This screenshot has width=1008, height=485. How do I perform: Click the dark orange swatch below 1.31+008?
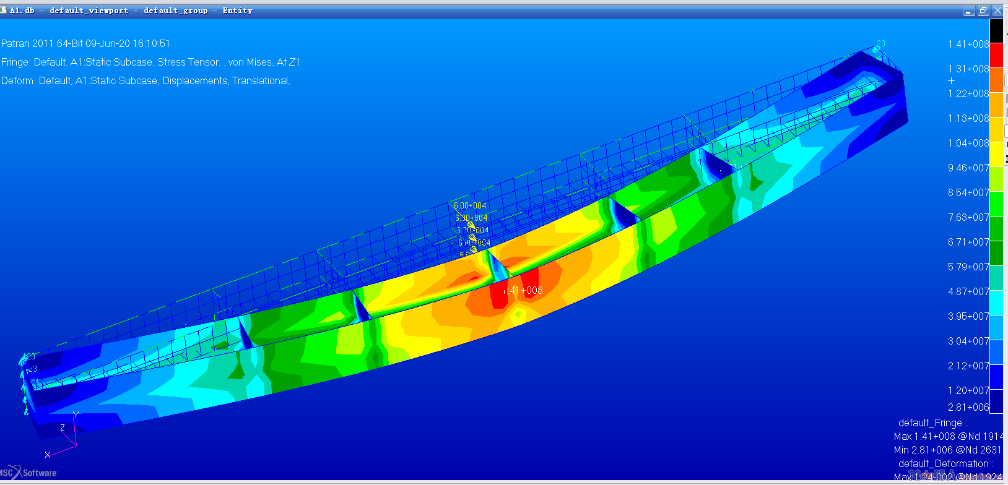(996, 80)
